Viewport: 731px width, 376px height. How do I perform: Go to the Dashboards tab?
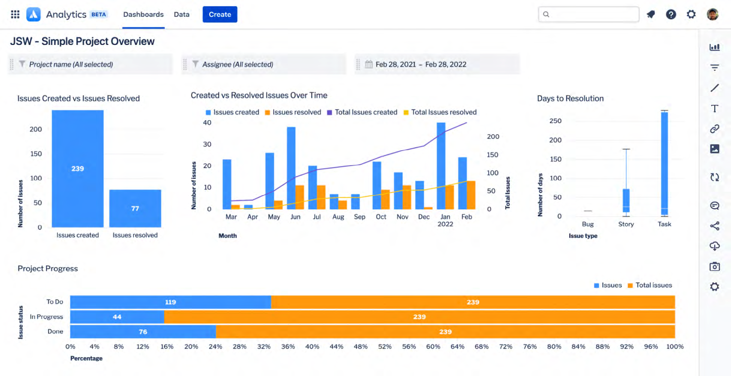click(x=143, y=14)
